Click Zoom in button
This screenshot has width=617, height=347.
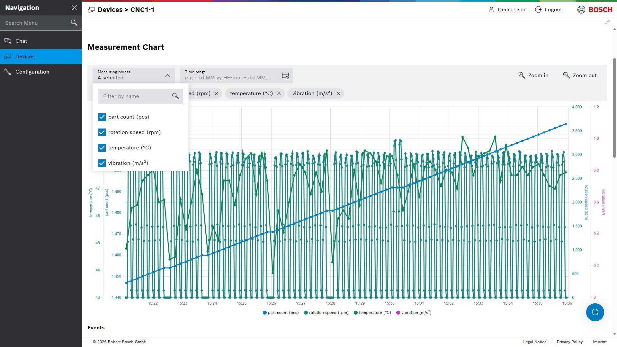pyautogui.click(x=533, y=75)
